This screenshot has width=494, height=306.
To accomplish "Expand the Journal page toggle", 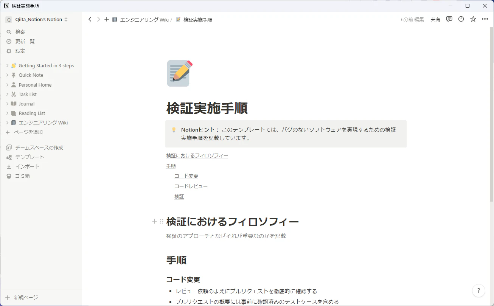I will tap(7, 104).
